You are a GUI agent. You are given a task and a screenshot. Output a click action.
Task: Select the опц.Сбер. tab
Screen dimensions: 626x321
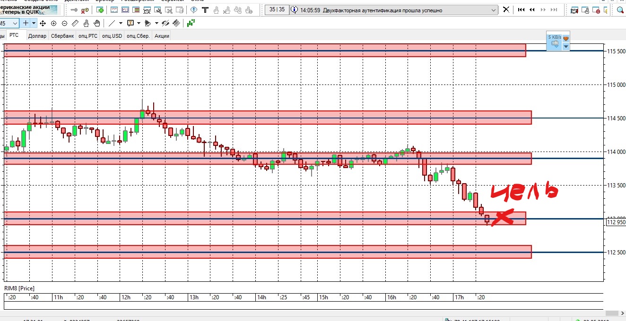[x=138, y=36]
